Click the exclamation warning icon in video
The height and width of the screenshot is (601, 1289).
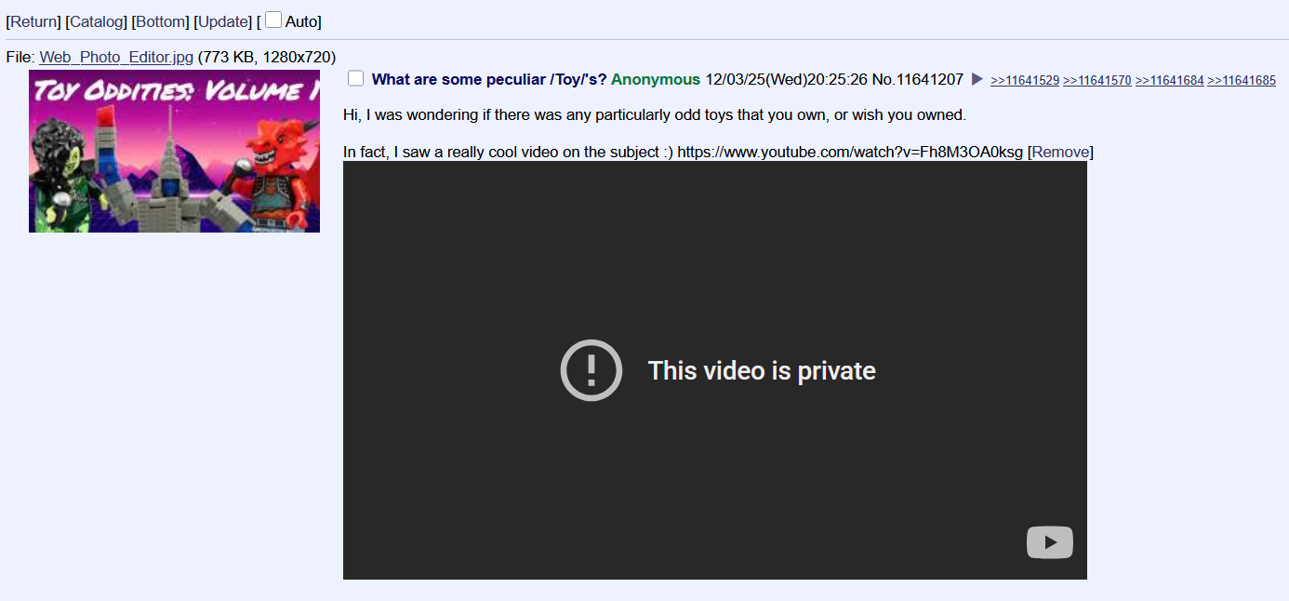591,370
